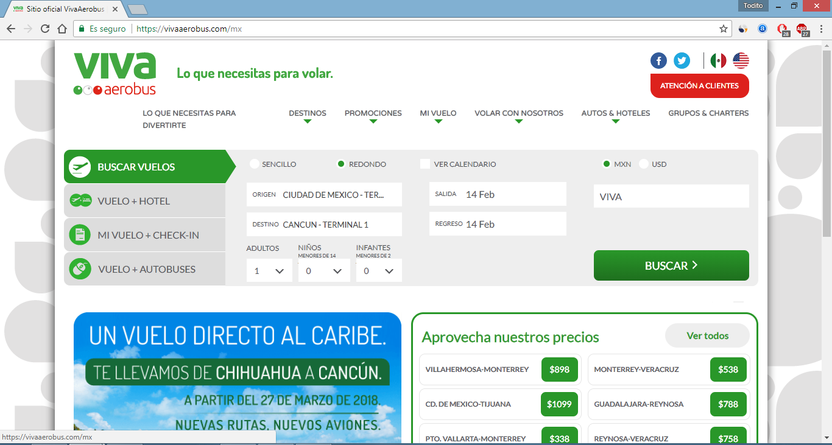This screenshot has height=445, width=832.
Task: Select the Sencillo trip radio button
Action: [x=254, y=164]
